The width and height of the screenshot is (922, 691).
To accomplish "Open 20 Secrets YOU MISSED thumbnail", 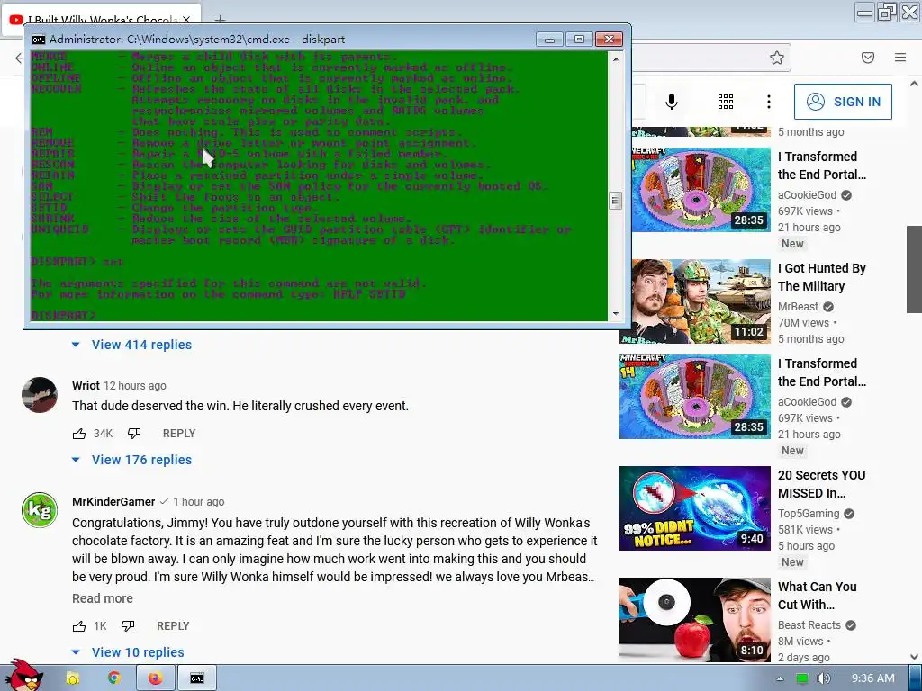I will click(695, 508).
